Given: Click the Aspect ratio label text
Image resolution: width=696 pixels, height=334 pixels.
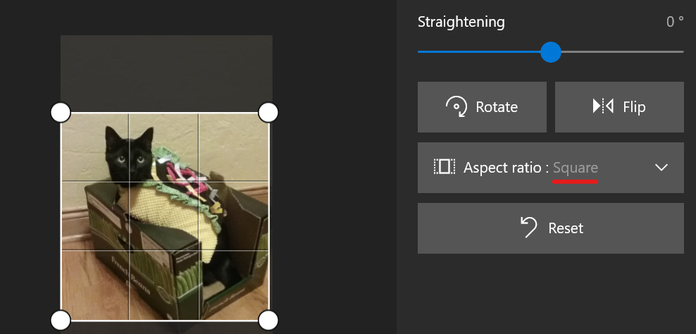Looking at the screenshot, I should (x=506, y=168).
